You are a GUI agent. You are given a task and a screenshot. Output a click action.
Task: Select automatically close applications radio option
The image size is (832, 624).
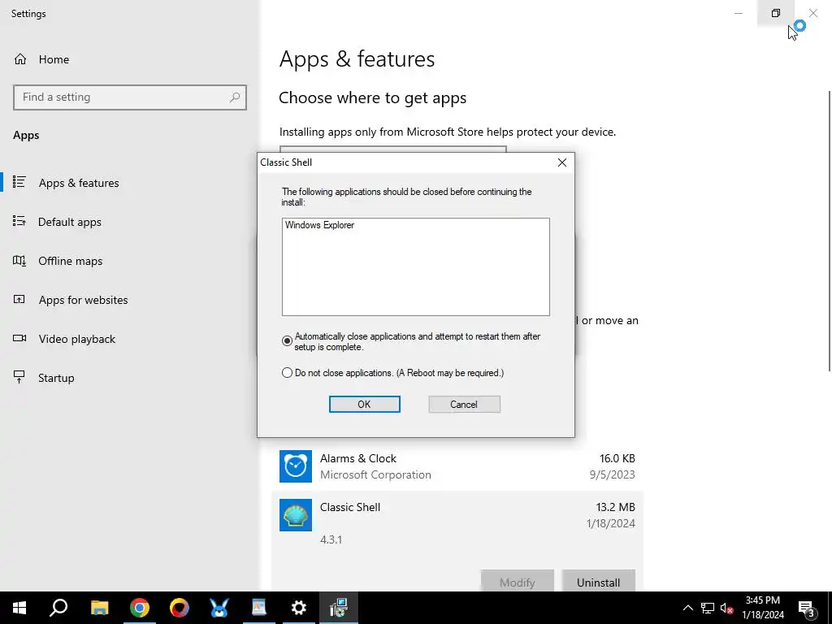pyautogui.click(x=287, y=341)
